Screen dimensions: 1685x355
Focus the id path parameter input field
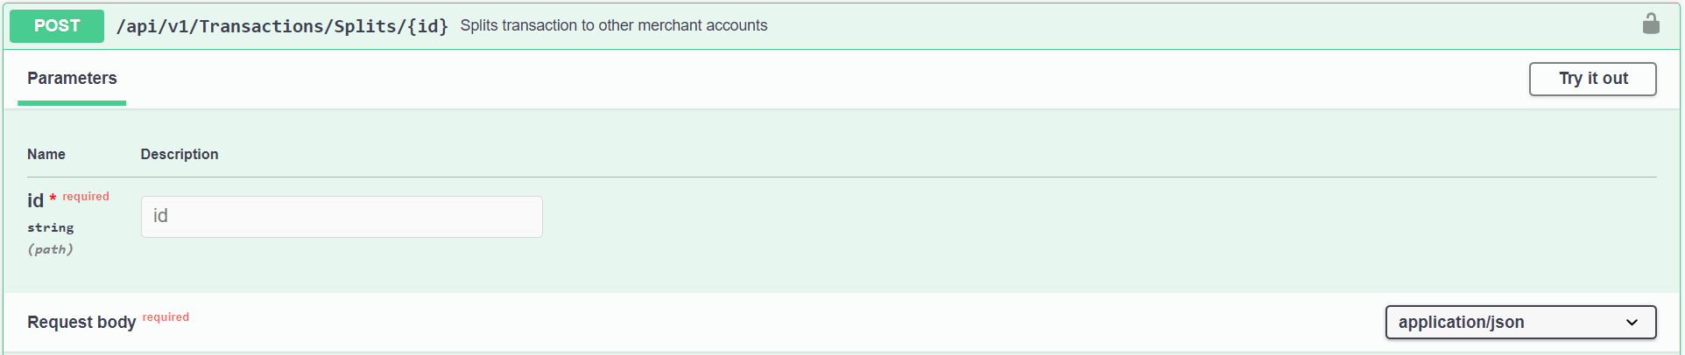[342, 217]
